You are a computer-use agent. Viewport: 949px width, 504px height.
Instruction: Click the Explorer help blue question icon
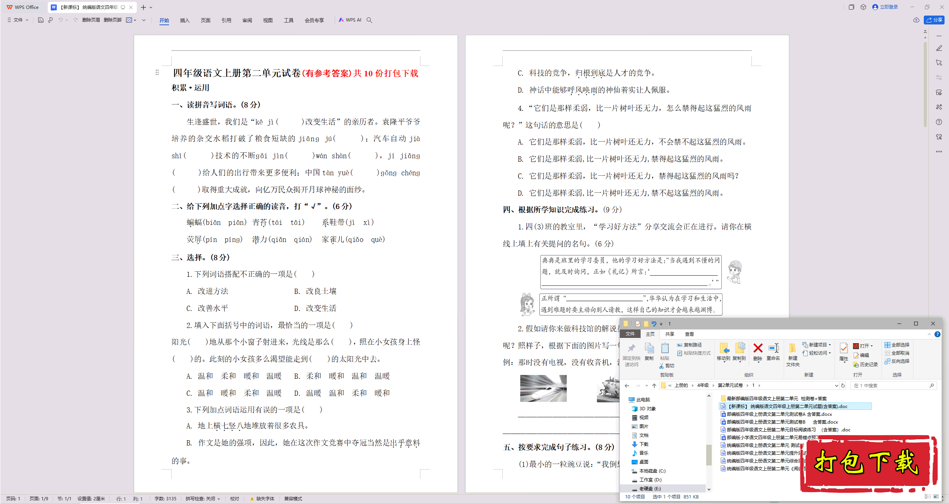click(x=938, y=334)
